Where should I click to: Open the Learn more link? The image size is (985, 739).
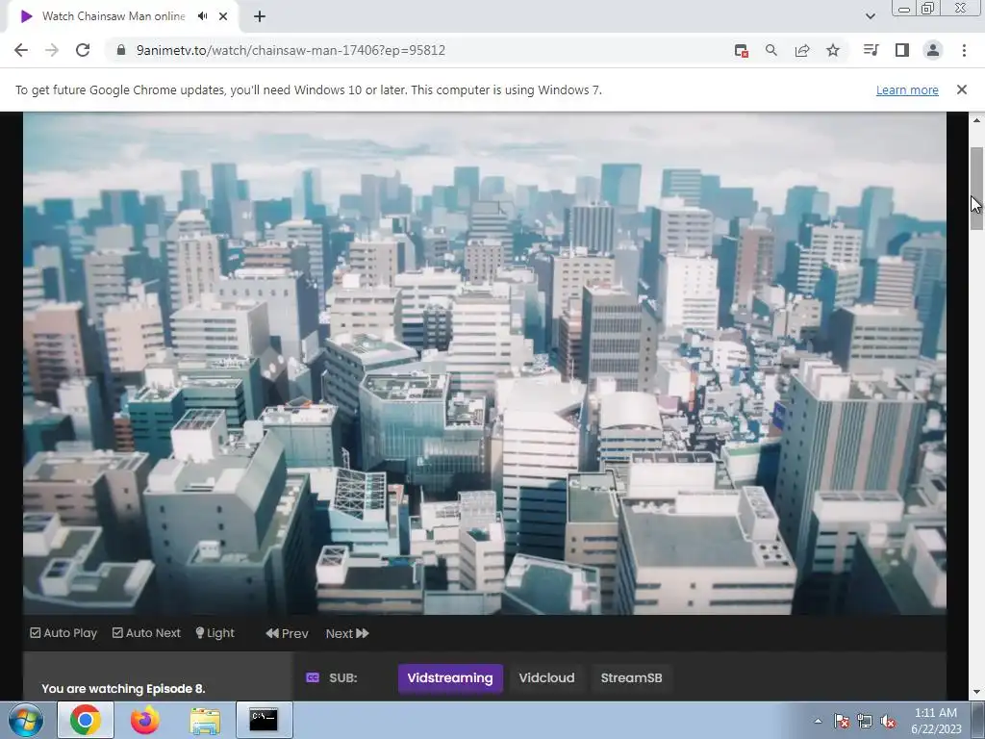[907, 89]
